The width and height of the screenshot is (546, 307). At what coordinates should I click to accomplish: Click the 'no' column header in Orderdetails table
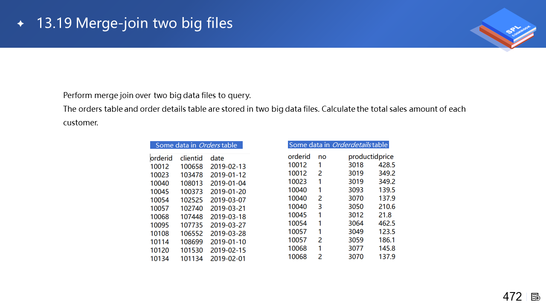point(322,156)
